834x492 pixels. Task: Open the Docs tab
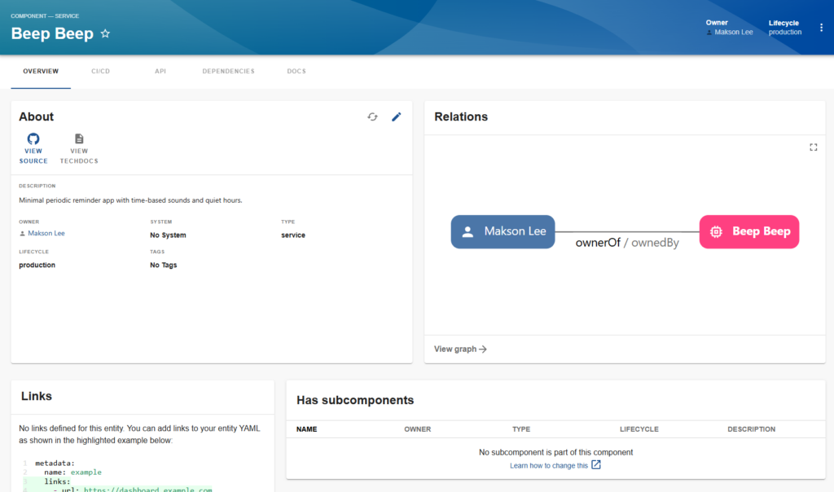[x=296, y=72]
